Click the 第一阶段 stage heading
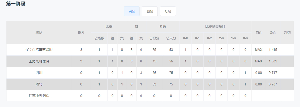The width and height of the screenshot is (300, 107). (16, 4)
